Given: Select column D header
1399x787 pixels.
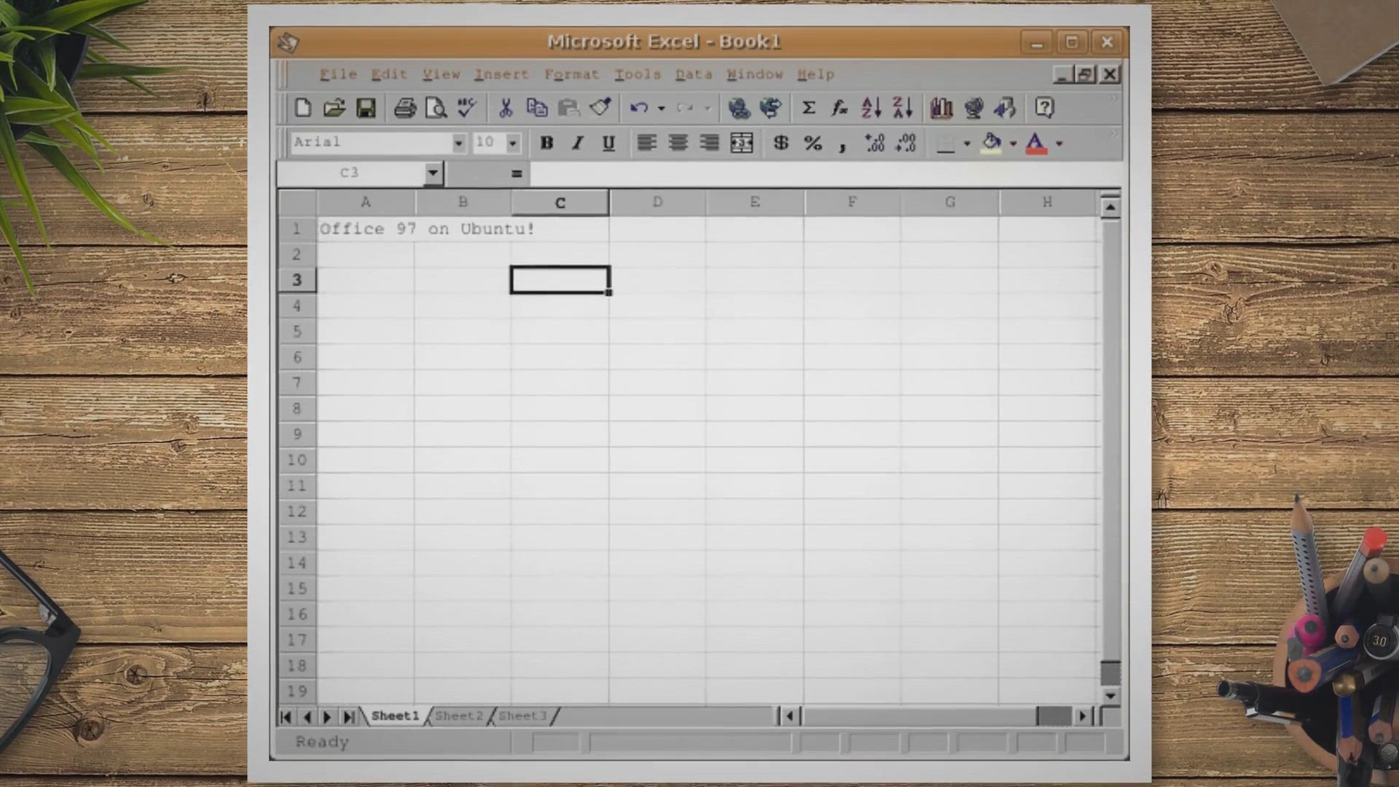Looking at the screenshot, I should coord(657,202).
